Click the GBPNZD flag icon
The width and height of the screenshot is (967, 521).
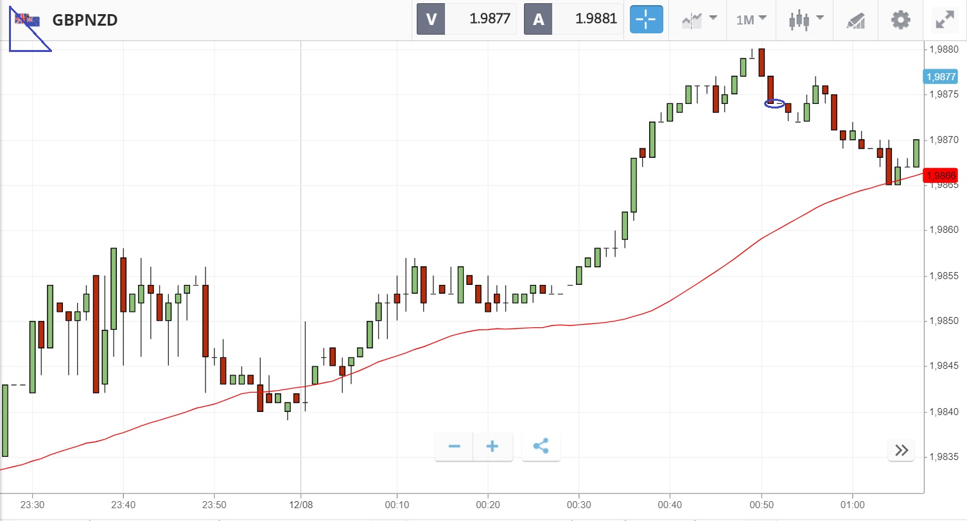point(28,20)
